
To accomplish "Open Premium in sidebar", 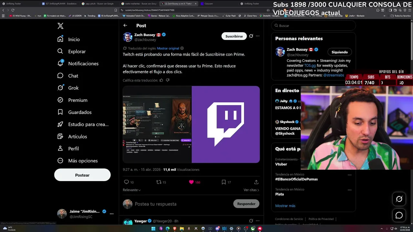I will 72,100.
